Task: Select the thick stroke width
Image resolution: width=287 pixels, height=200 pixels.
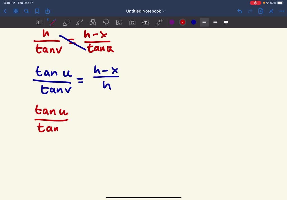Action: 226,22
